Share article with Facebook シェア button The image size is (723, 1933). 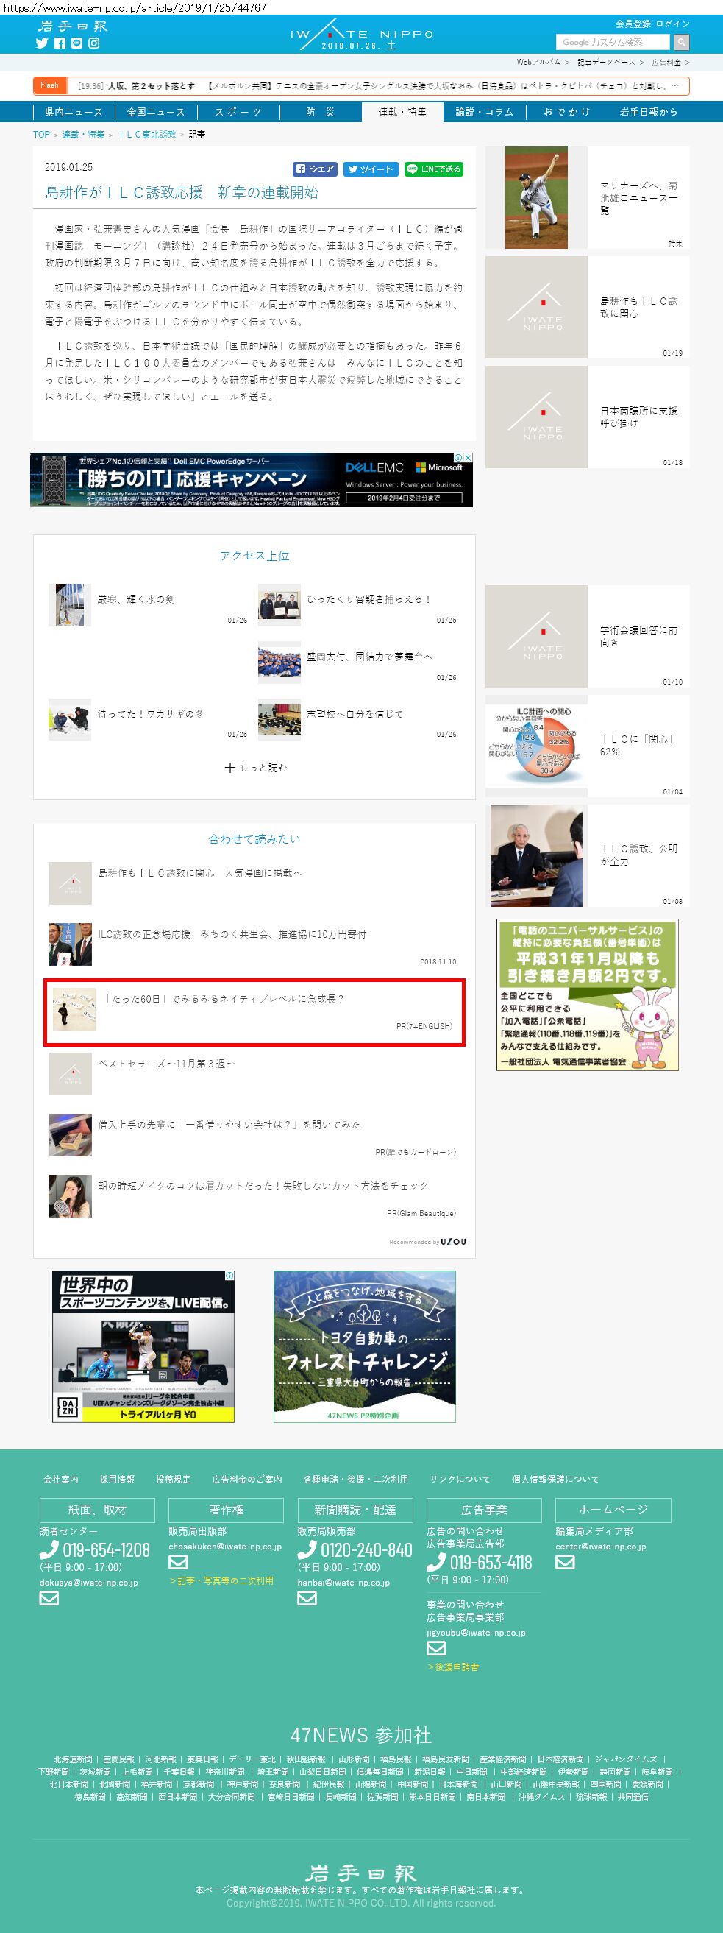click(315, 169)
